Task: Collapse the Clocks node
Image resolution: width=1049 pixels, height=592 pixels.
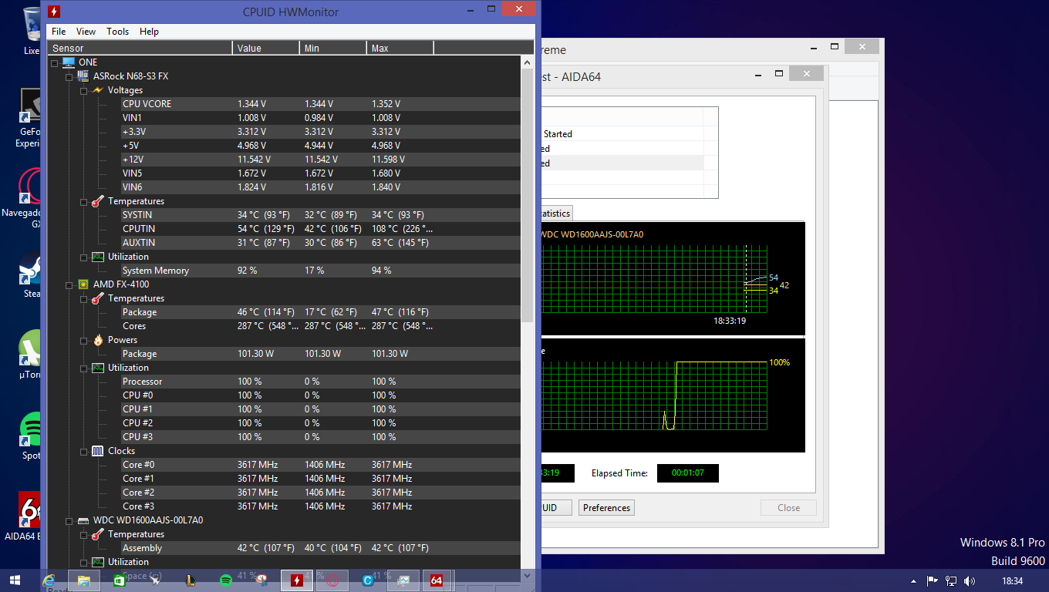Action: (x=83, y=451)
